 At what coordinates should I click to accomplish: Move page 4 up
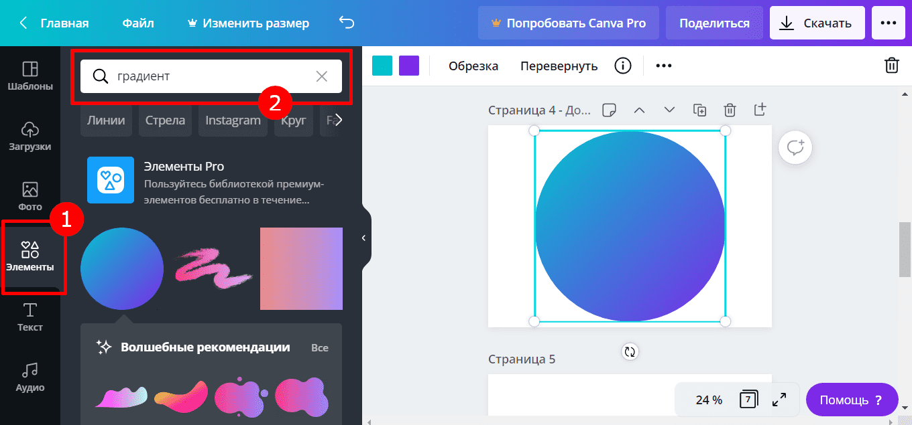tap(639, 110)
